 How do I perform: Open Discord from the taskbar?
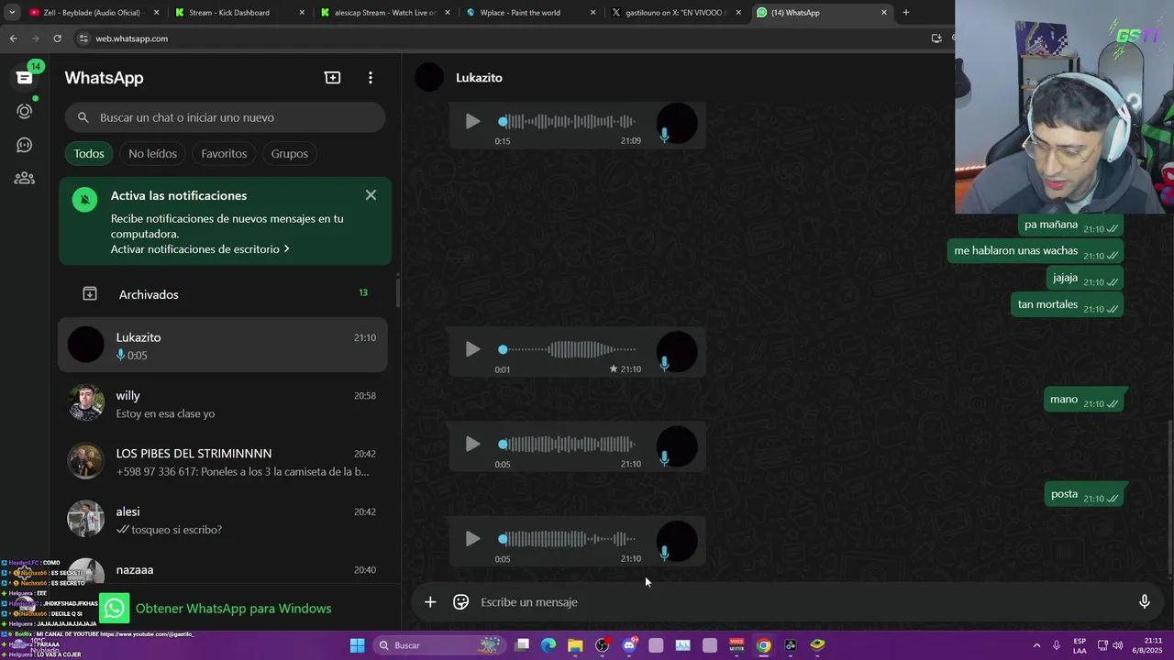(x=629, y=645)
